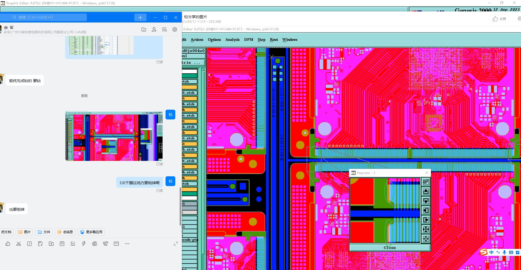The width and height of the screenshot is (521, 270).
Task: Click the Sogou input method S logo
Action: tap(484, 252)
